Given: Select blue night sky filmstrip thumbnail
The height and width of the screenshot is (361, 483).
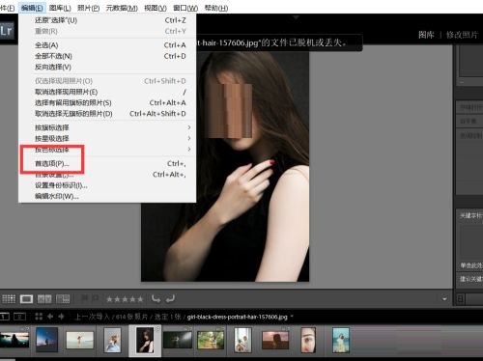Looking at the screenshot, I should [x=46, y=340].
